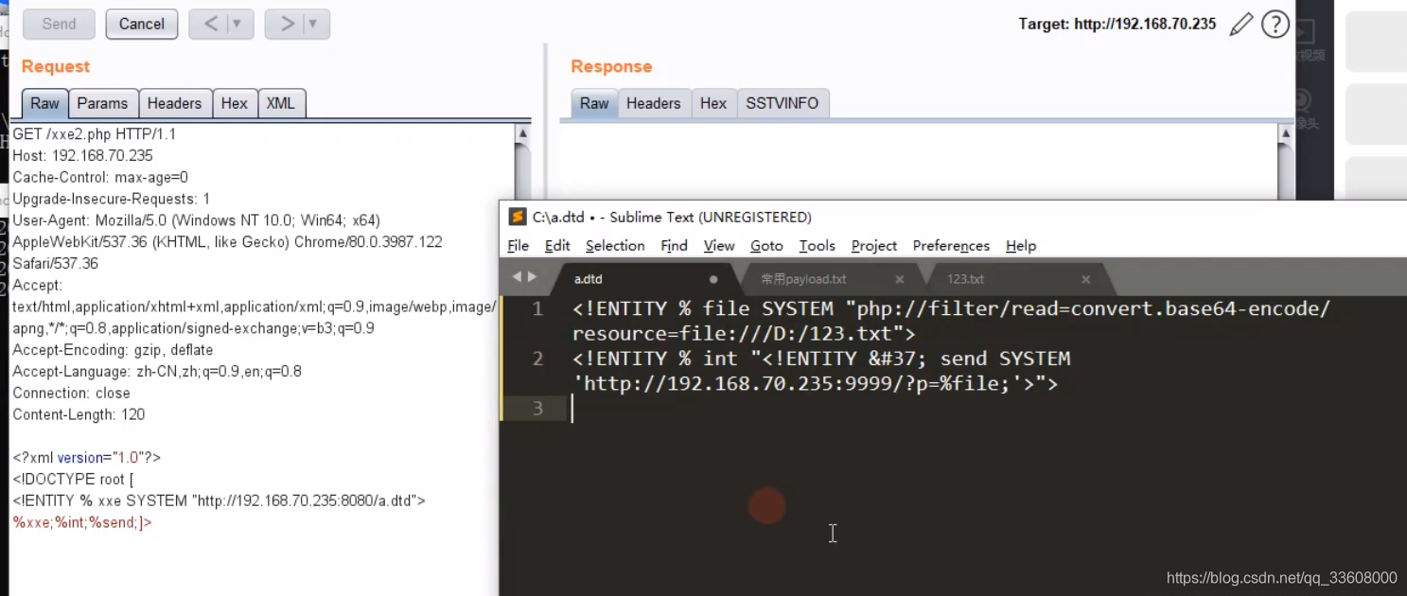Click the response pane scroll up arrow
Image resolution: width=1407 pixels, height=596 pixels.
coord(1285,134)
